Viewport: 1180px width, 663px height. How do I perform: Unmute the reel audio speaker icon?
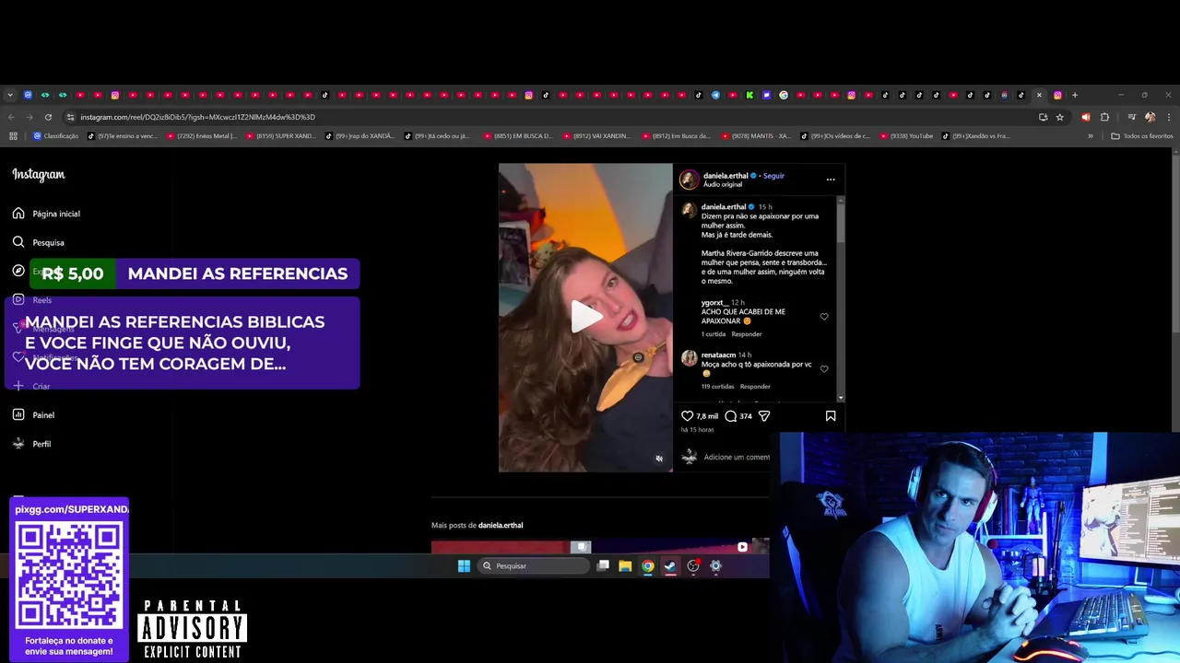658,459
